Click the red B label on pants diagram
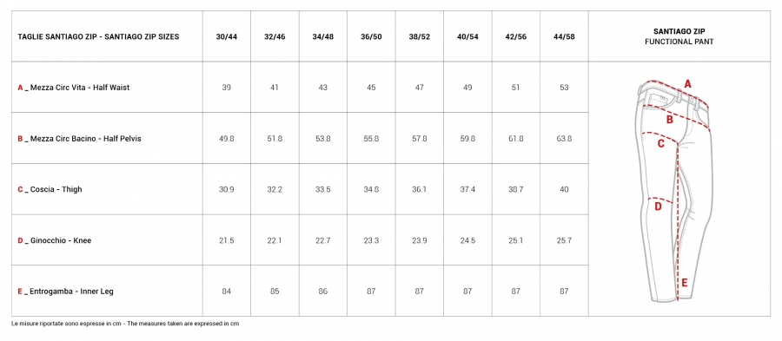Screen dimensions: 782x341 (669, 120)
